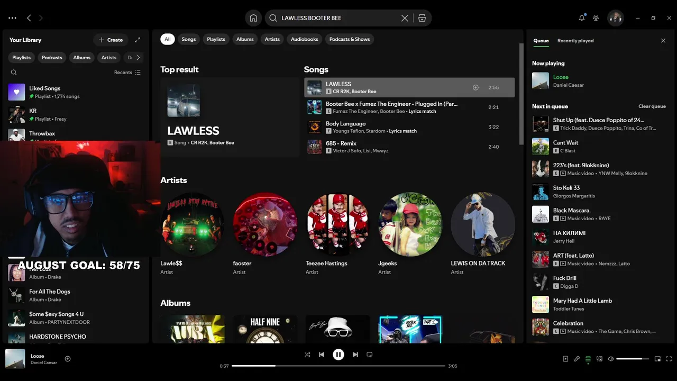The image size is (677, 381).
Task: Toggle shuffle playback
Action: (x=307, y=355)
